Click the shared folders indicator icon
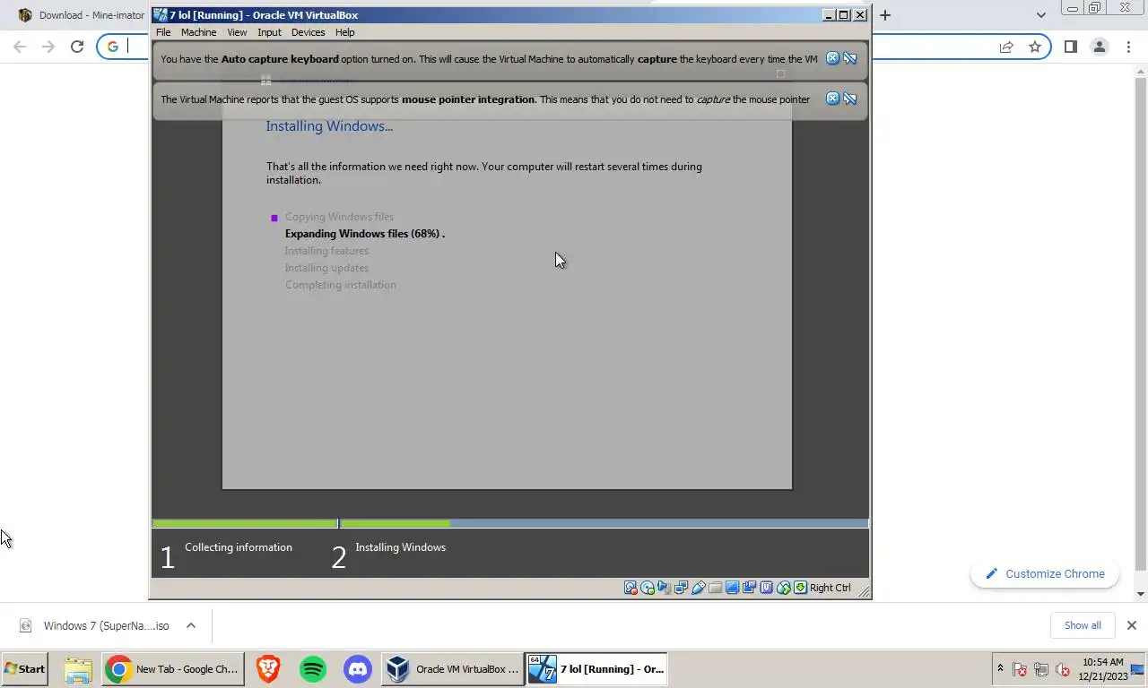The width and height of the screenshot is (1148, 688). 715,588
